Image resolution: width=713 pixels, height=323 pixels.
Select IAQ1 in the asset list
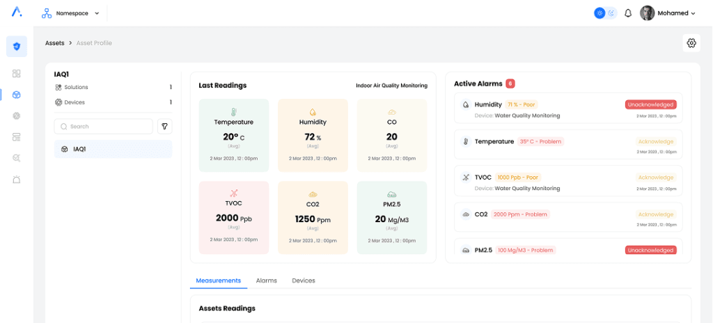pyautogui.click(x=113, y=149)
